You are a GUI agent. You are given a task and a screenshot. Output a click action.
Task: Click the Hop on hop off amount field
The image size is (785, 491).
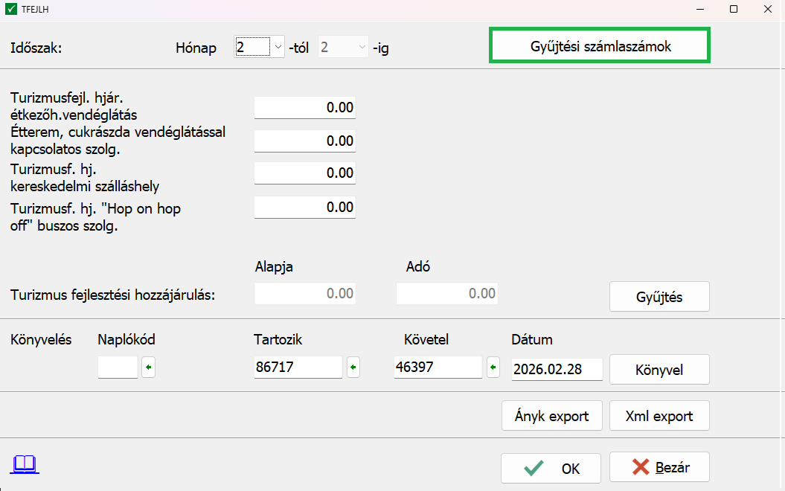pos(304,207)
